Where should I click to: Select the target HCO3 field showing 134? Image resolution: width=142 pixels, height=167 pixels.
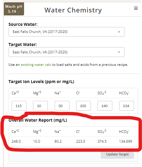127,106
